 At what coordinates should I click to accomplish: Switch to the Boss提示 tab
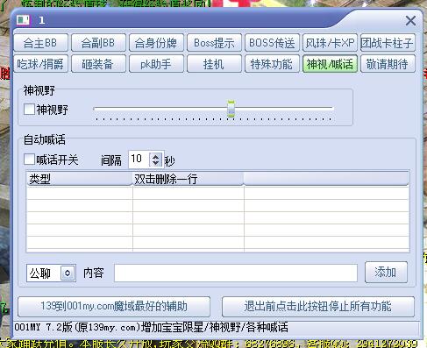click(214, 43)
